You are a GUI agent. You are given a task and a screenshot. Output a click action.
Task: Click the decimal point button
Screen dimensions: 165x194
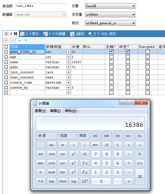pos(118,181)
